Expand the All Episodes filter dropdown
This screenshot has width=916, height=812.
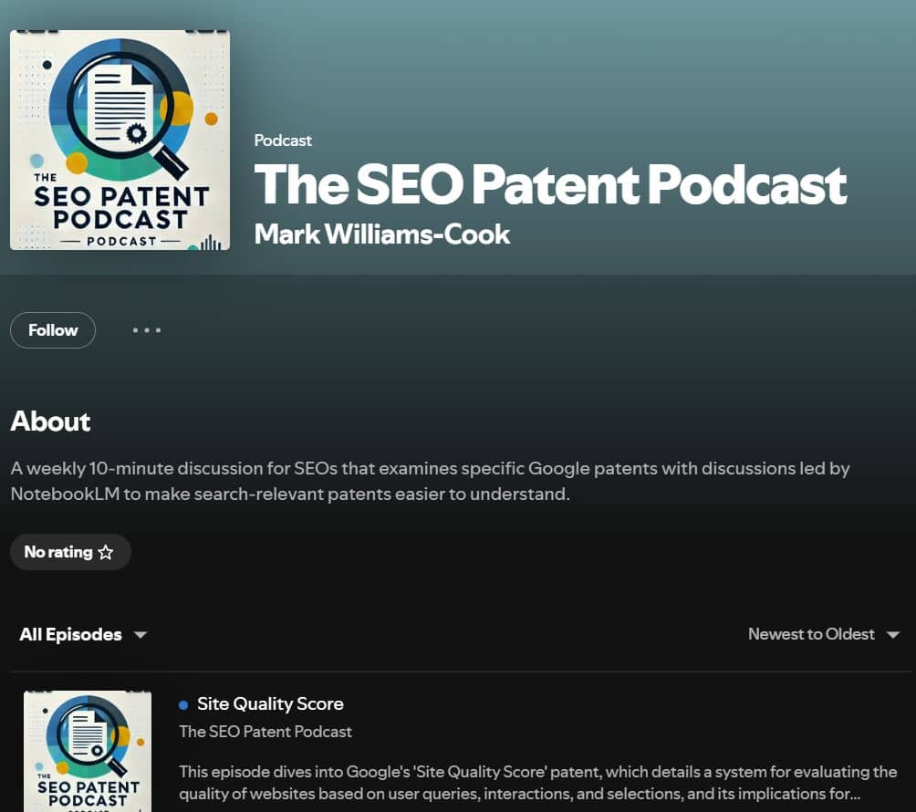(83, 634)
